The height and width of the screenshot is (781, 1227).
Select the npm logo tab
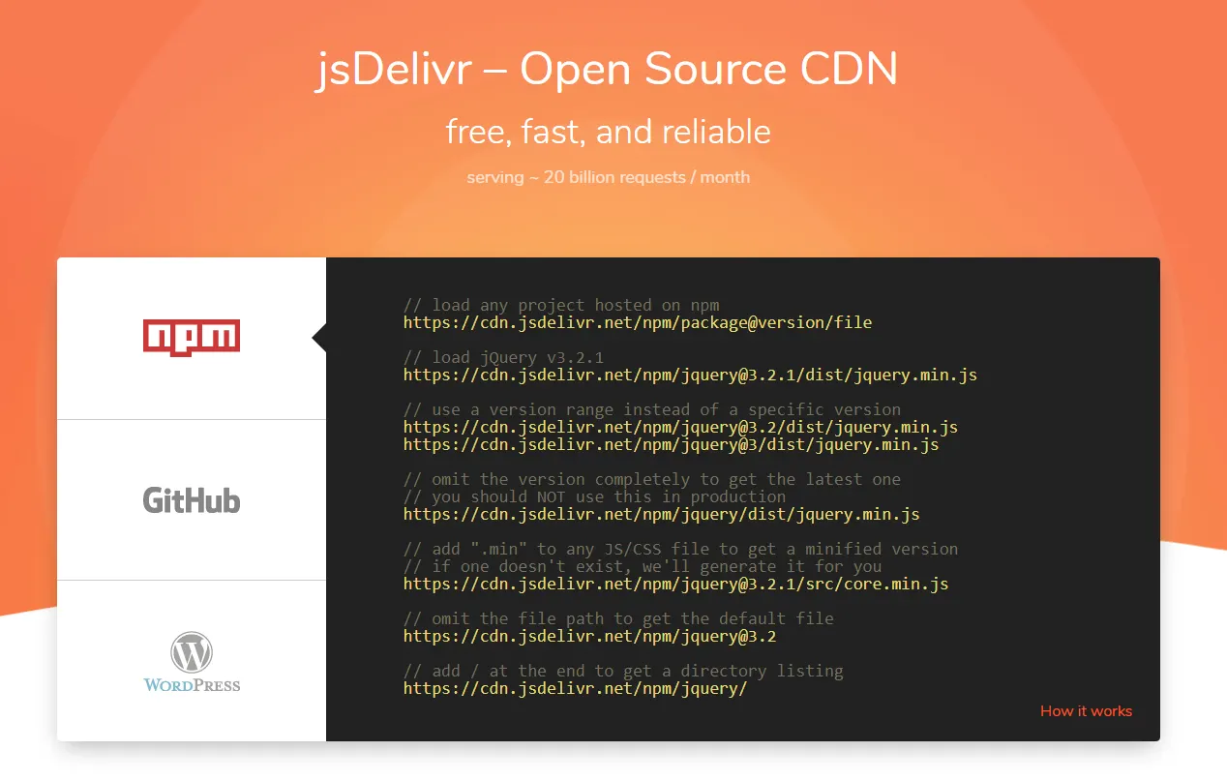coord(192,338)
